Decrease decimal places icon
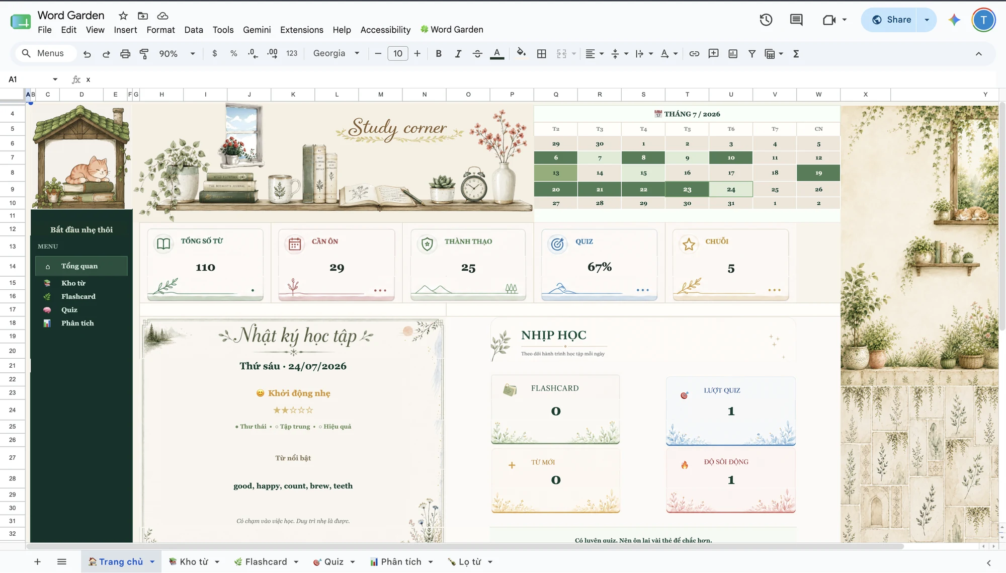1006x573 pixels. [x=253, y=53]
